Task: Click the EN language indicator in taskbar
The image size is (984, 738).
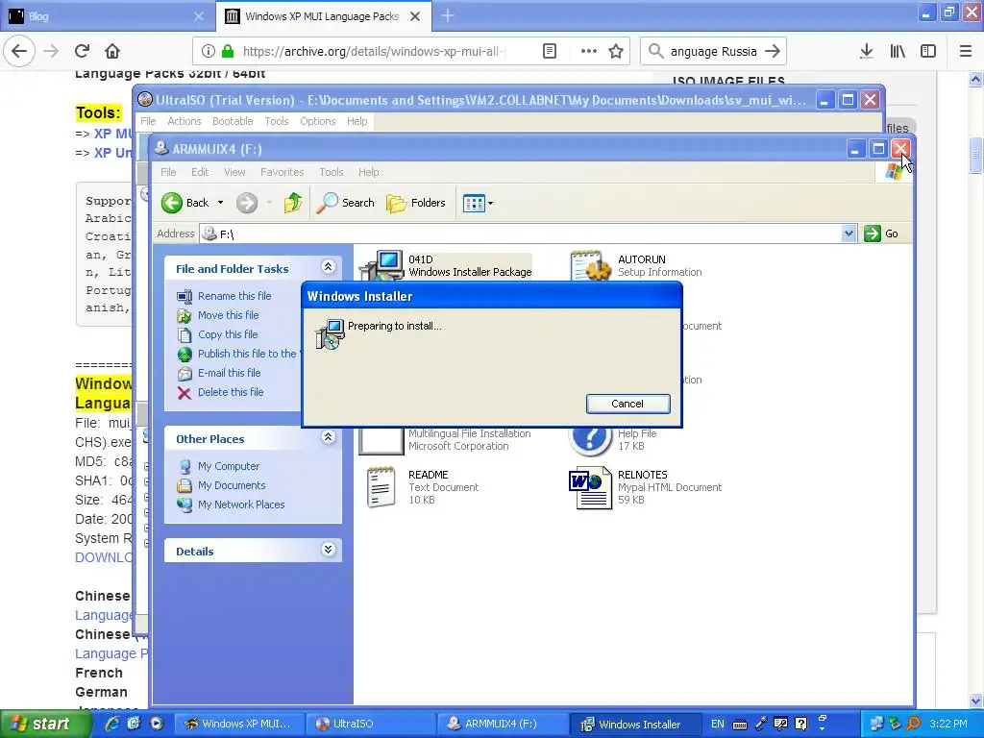Action: point(717,724)
